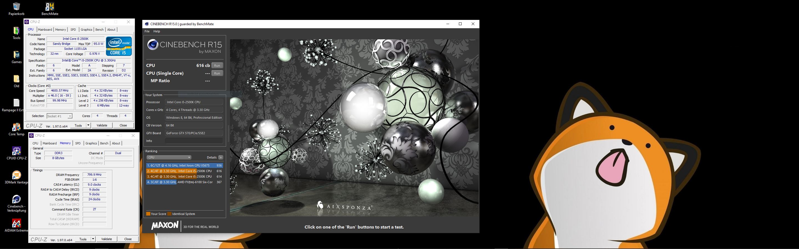Open Mainboard tab in lower CPU-Z window

pyautogui.click(x=50, y=143)
